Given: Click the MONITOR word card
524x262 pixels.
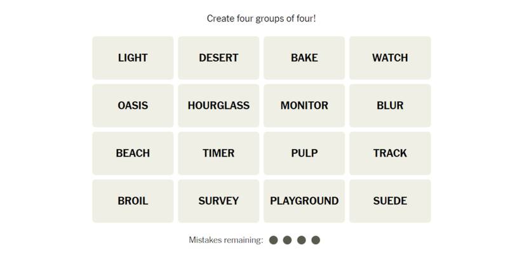Looking at the screenshot, I should coord(304,105).
